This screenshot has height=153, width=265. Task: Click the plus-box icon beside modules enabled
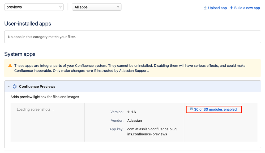(191, 109)
